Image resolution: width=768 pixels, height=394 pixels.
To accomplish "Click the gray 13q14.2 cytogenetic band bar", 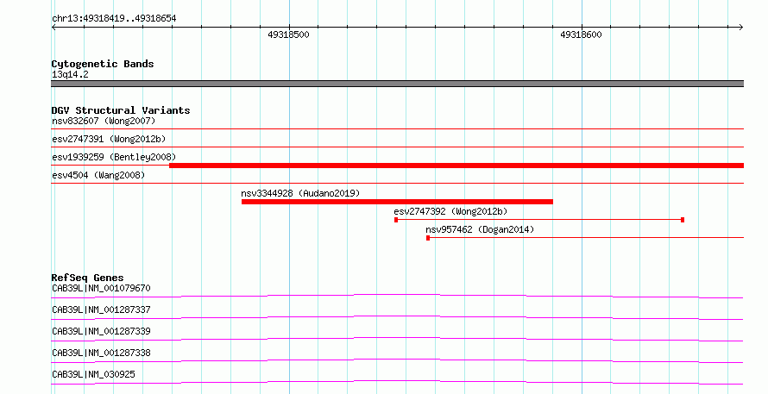I will pyautogui.click(x=397, y=84).
